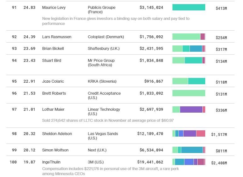
Task: Click Sheldon Adelson's pink bar segment
Action: (x=201, y=133)
